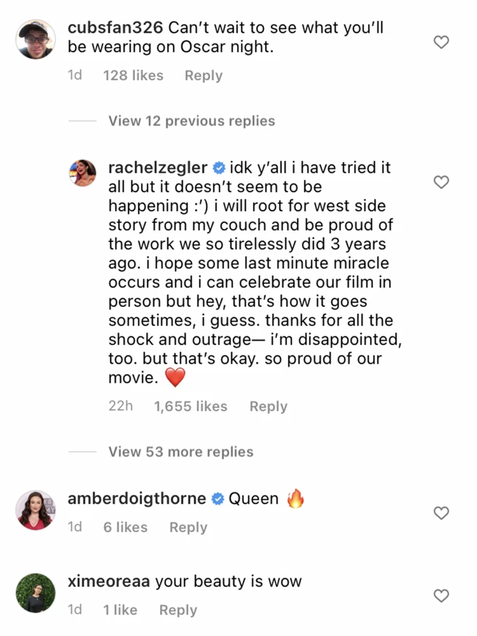The width and height of the screenshot is (477, 636).
Task: Click the red heart emoji in rachelzegler's reply
Action: pyautogui.click(x=176, y=377)
